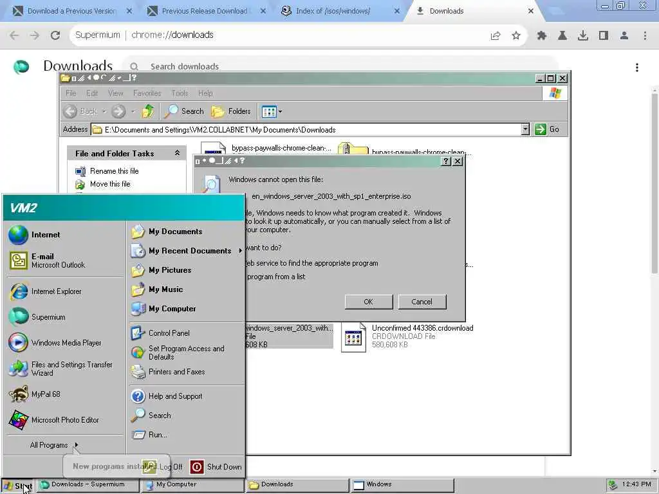
Task: Open Chrome three-dot menu
Action: click(645, 36)
